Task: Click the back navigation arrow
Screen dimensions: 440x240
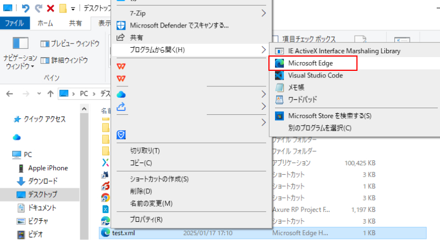Action: pyautogui.click(x=9, y=94)
